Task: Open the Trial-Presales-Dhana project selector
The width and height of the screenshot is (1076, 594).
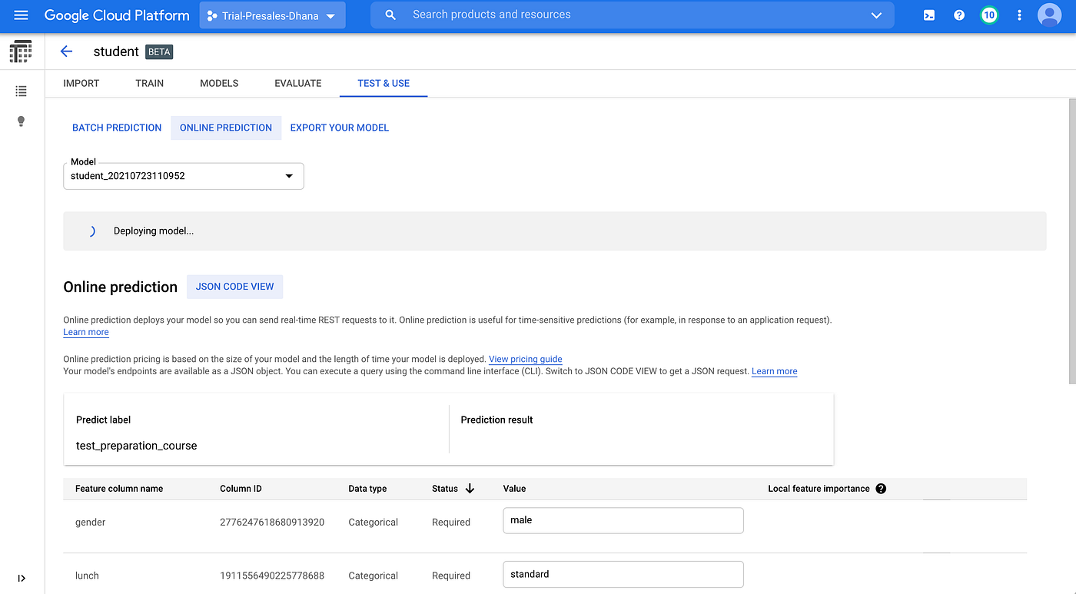Action: 272,15
